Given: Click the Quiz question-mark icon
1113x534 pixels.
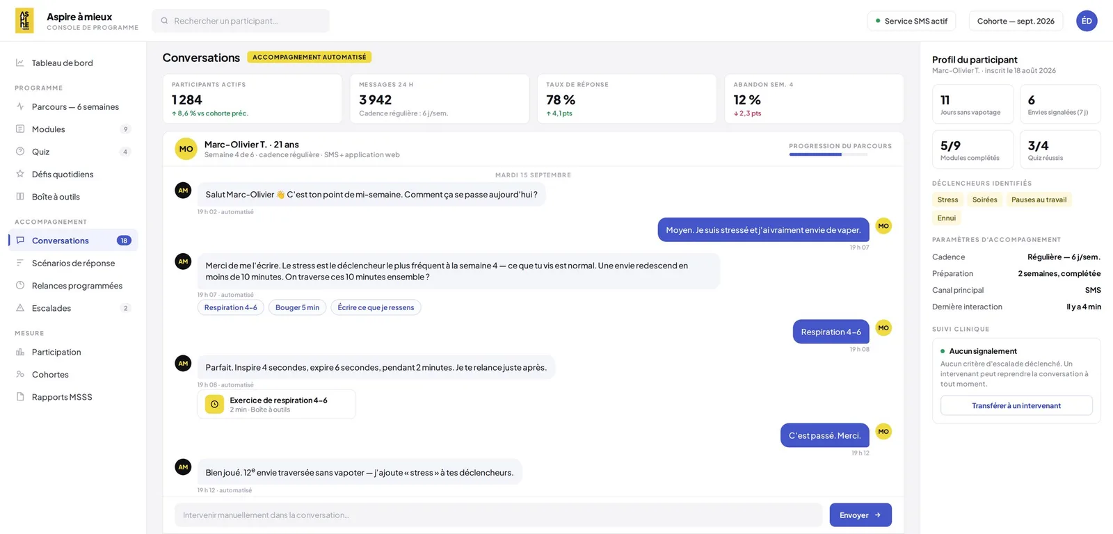Looking at the screenshot, I should coord(20,152).
